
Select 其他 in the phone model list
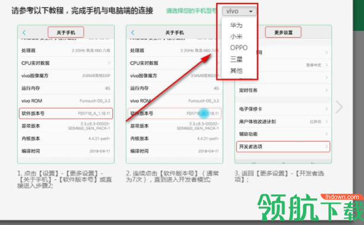click(236, 70)
